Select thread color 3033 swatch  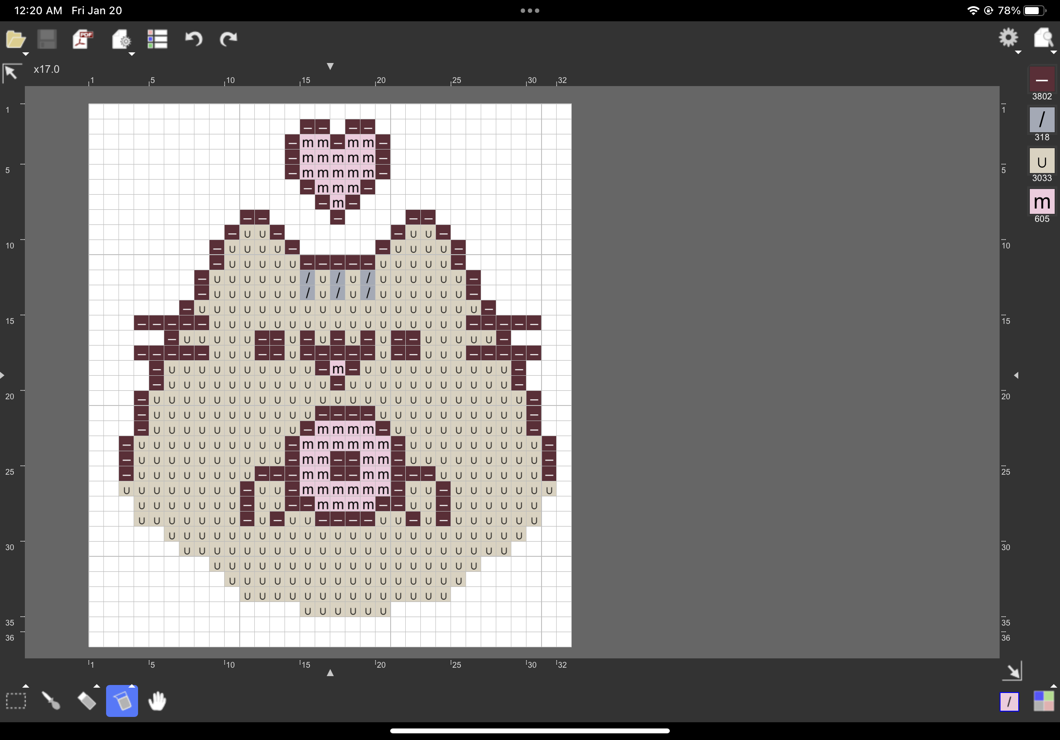coord(1042,161)
